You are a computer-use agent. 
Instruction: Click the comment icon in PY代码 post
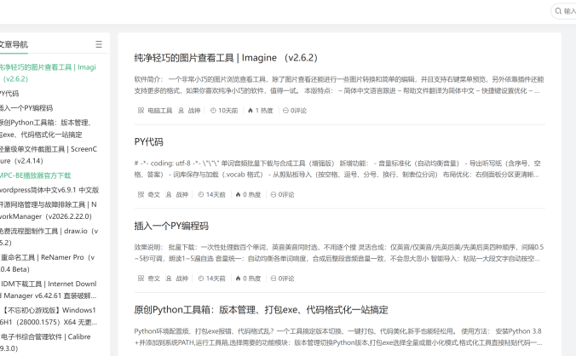point(274,194)
